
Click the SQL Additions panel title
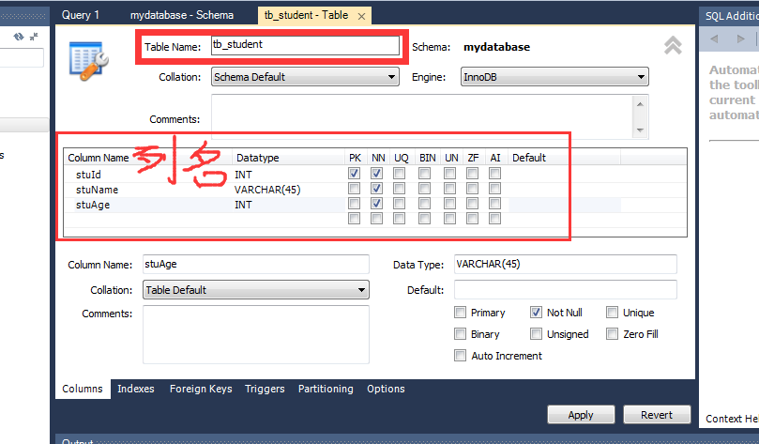[732, 16]
